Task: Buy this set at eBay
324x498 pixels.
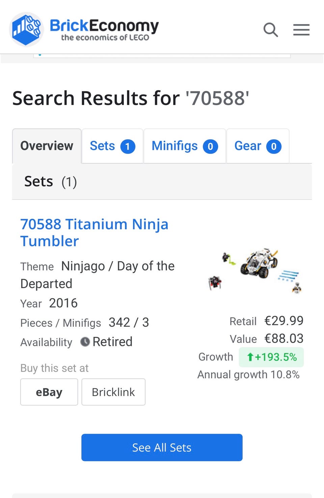Action: (49, 392)
